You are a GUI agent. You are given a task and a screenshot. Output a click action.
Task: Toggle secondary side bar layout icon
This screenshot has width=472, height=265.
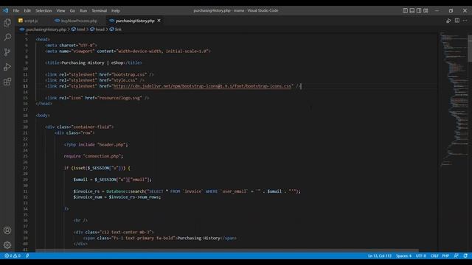(419, 10)
